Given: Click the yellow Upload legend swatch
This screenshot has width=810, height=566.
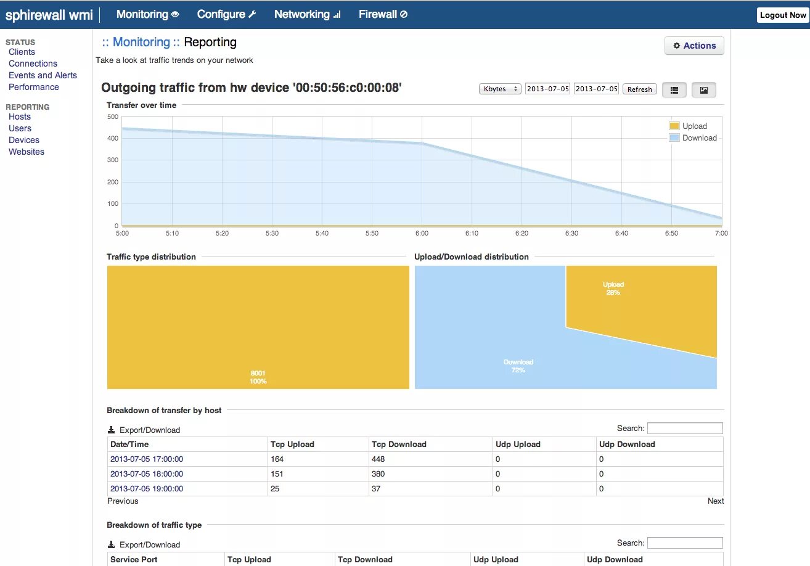Looking at the screenshot, I should [x=674, y=126].
